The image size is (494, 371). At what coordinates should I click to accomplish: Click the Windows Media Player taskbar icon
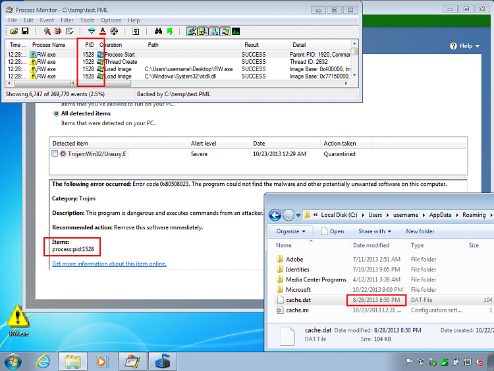pos(102,361)
